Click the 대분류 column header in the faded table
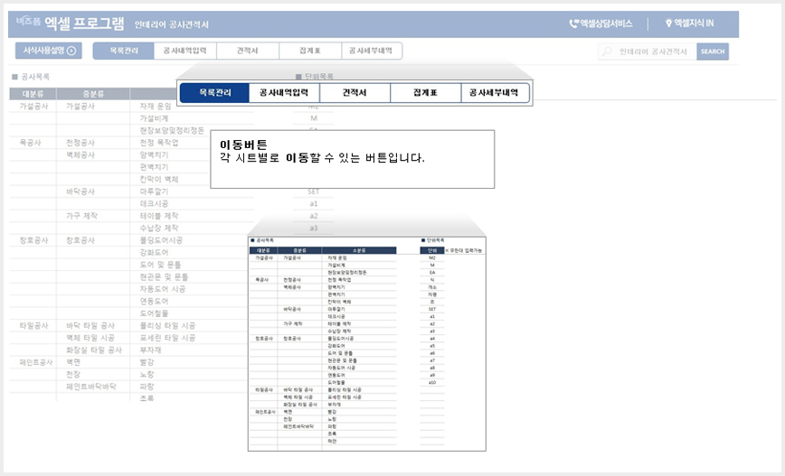 coord(33,94)
